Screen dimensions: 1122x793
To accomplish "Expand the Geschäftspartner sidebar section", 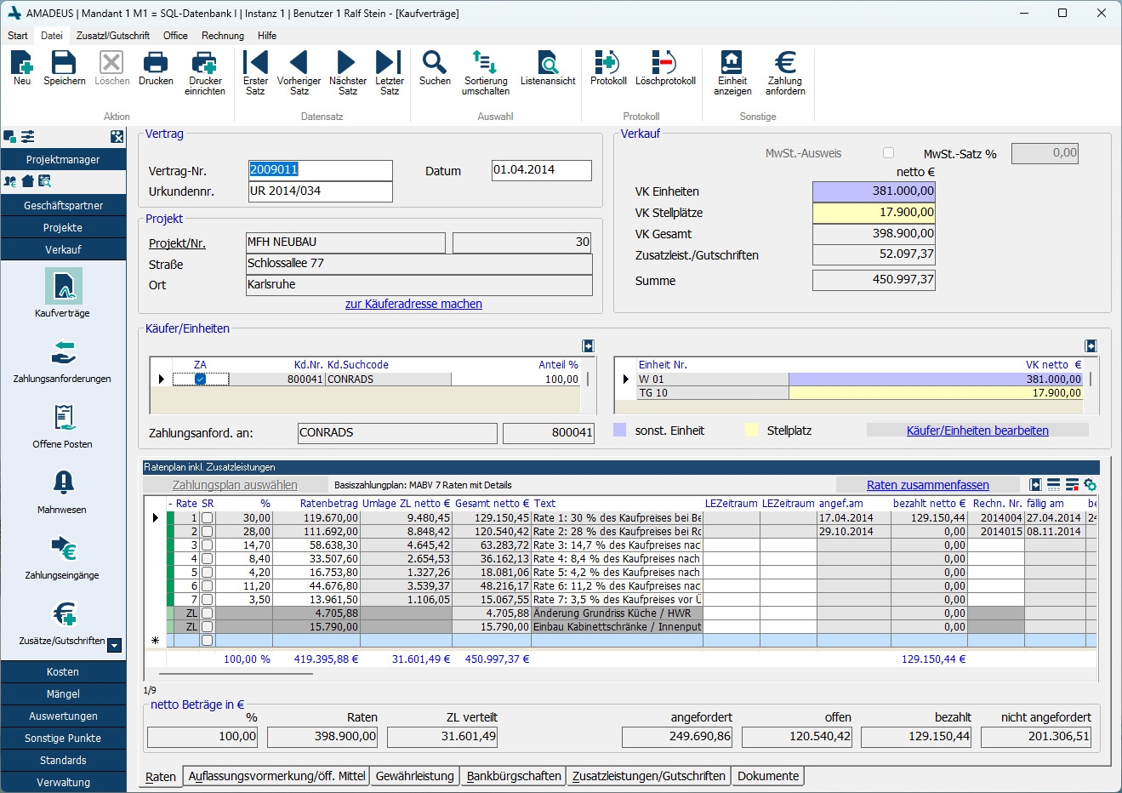I will [x=63, y=206].
